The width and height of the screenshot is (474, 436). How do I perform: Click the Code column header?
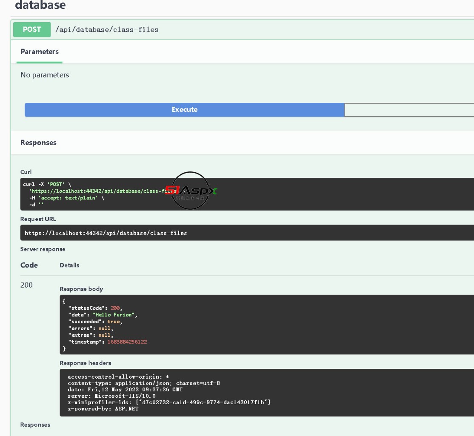29,265
